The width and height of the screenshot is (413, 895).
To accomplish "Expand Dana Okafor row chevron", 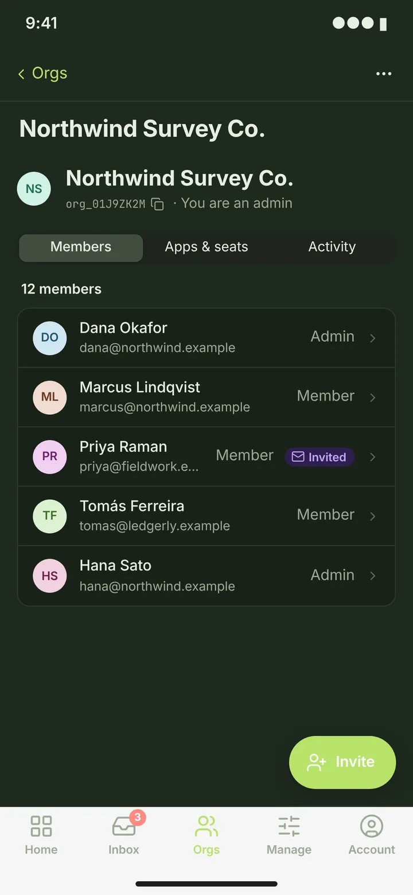I will pos(373,338).
